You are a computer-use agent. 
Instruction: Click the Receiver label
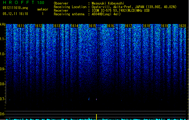(61, 10)
